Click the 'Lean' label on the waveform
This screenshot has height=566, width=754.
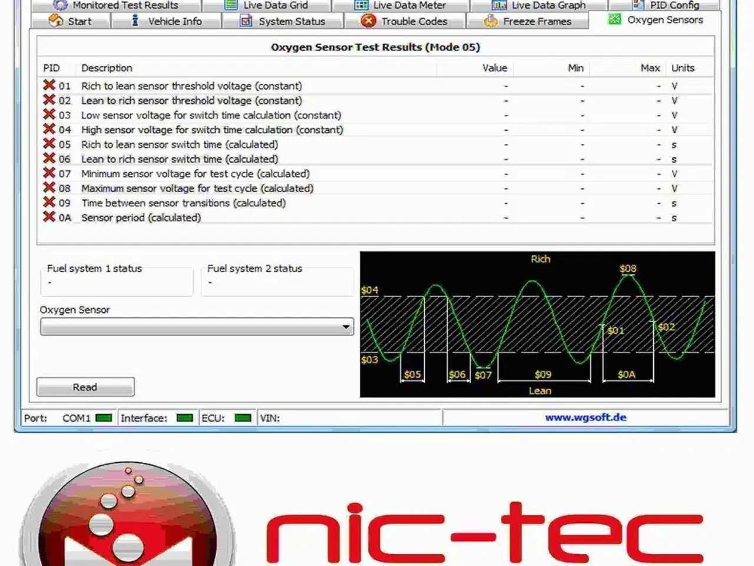point(540,390)
